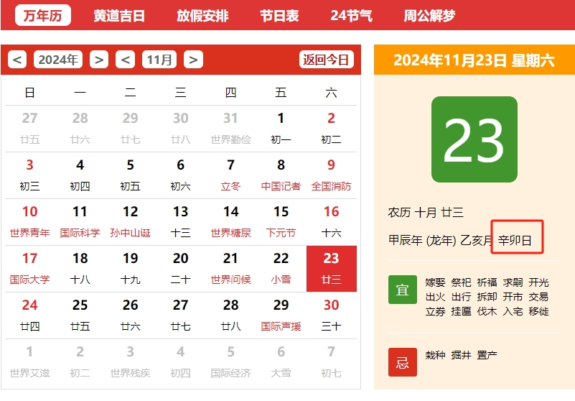The width and height of the screenshot is (575, 401).
Task: Select grayed December 5 国际经济
Action: 230,362
